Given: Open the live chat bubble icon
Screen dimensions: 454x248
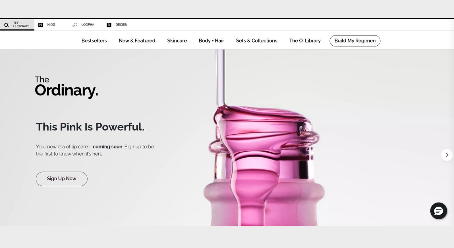Looking at the screenshot, I should click(x=438, y=211).
